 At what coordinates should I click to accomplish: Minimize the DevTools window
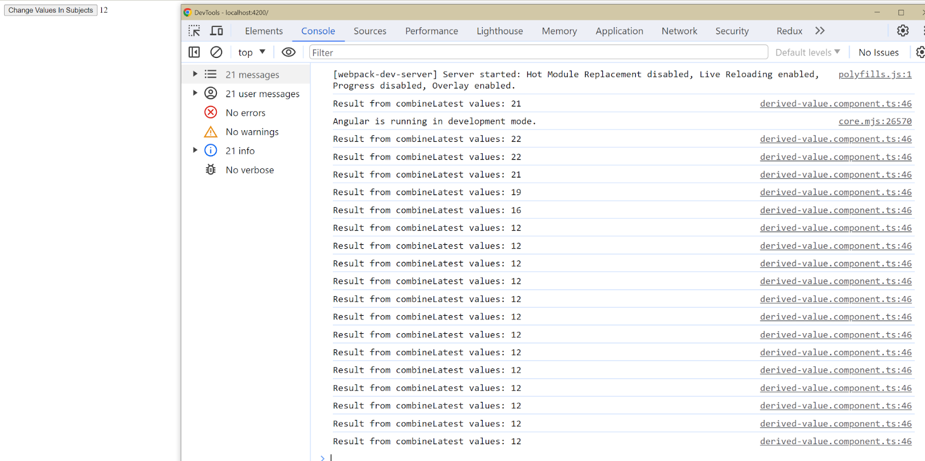[877, 12]
